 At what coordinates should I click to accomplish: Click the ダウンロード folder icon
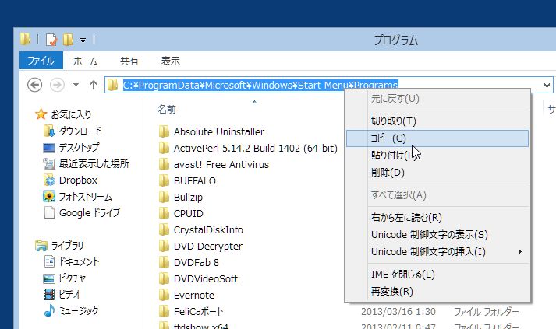coord(49,131)
